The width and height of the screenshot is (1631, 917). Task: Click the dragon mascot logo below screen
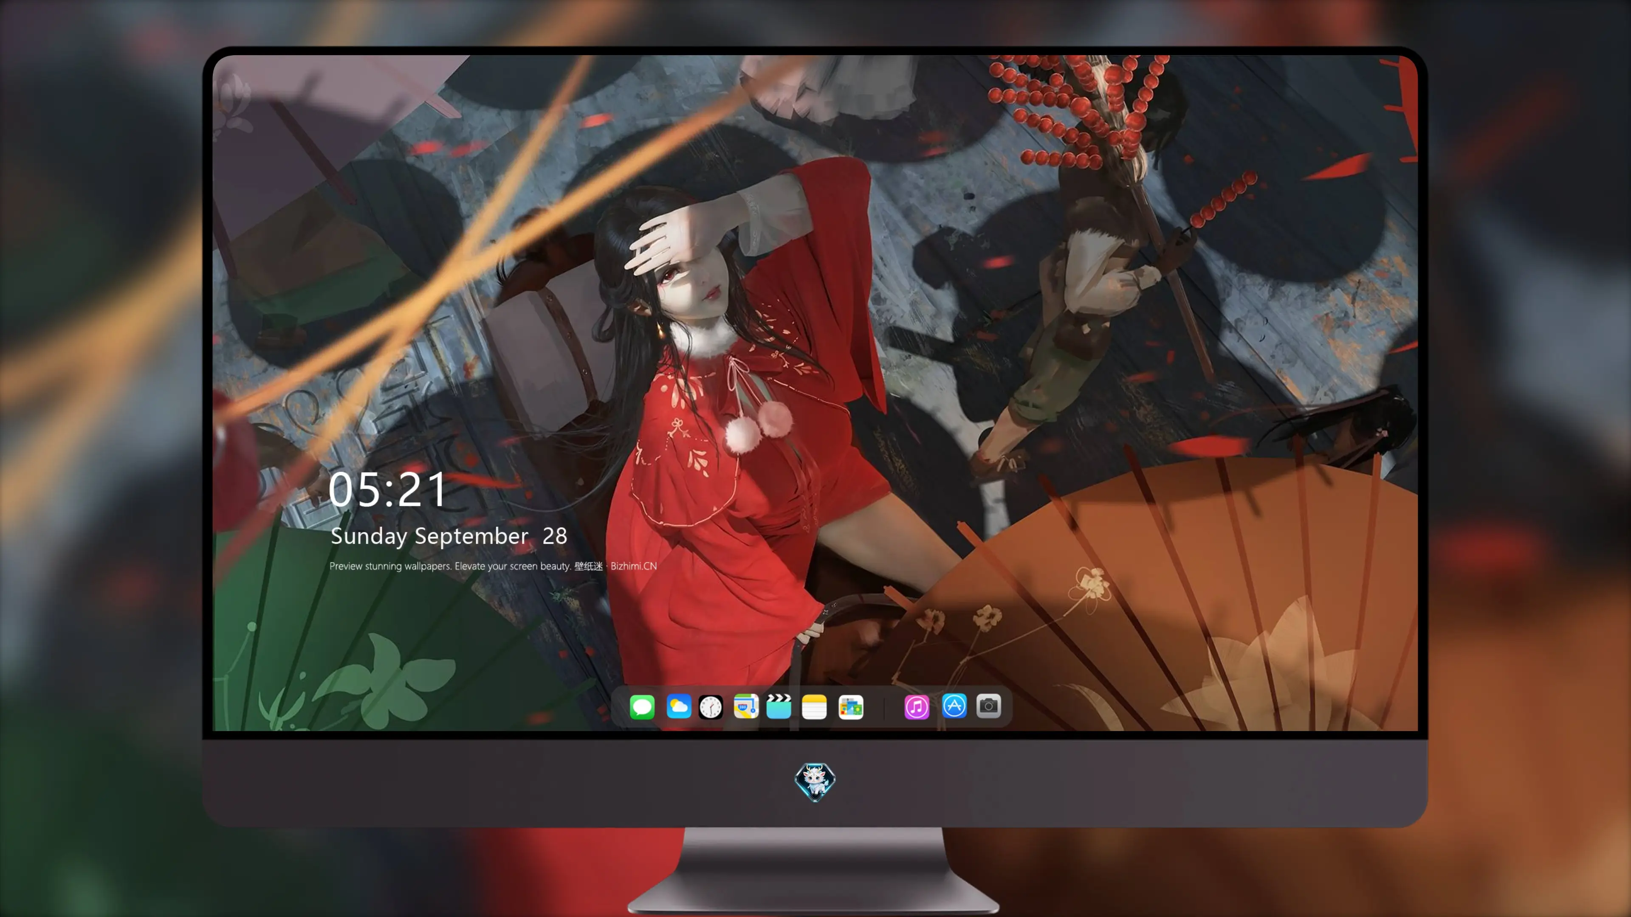pyautogui.click(x=815, y=782)
